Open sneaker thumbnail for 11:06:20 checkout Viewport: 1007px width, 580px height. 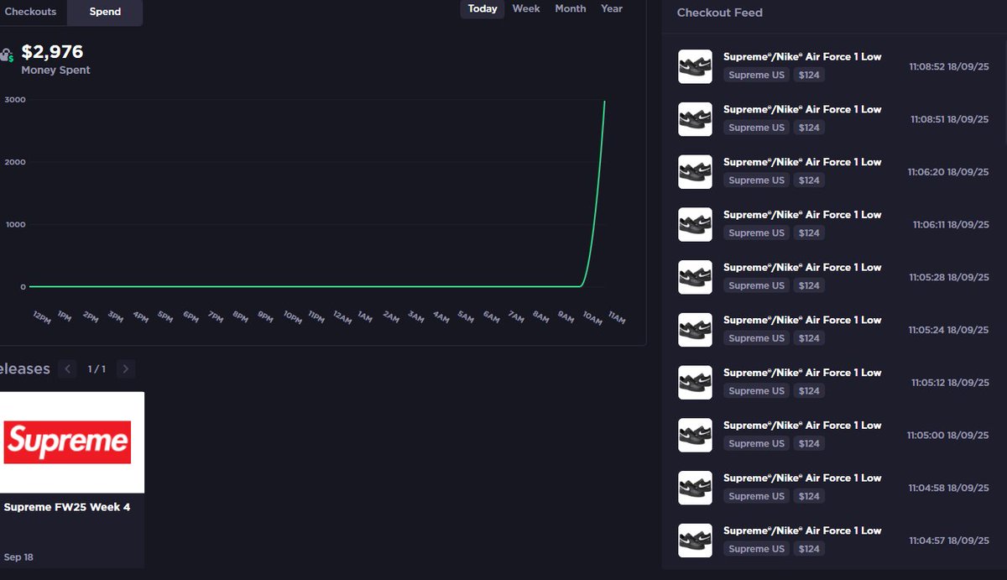[x=695, y=172]
